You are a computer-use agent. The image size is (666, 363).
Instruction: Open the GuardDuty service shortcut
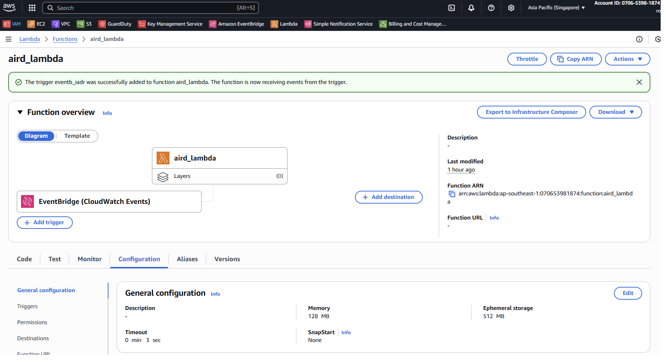(x=115, y=24)
